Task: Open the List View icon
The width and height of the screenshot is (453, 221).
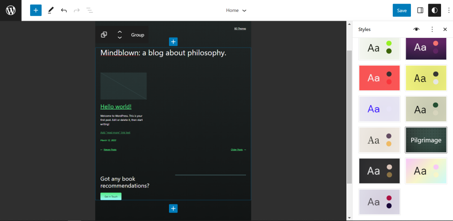Action: coord(89,11)
